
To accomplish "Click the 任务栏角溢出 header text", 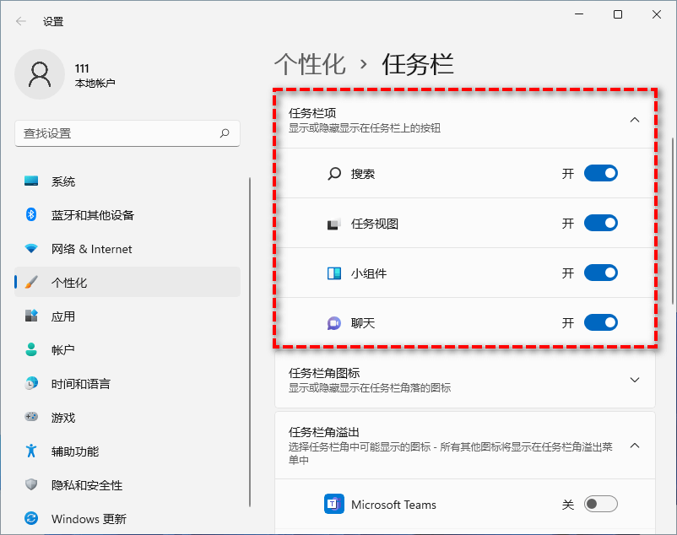I will click(324, 432).
